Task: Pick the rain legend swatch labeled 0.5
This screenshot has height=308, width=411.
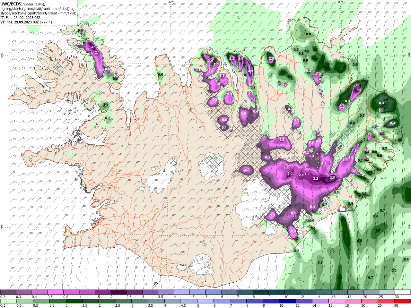Action: 41,301
